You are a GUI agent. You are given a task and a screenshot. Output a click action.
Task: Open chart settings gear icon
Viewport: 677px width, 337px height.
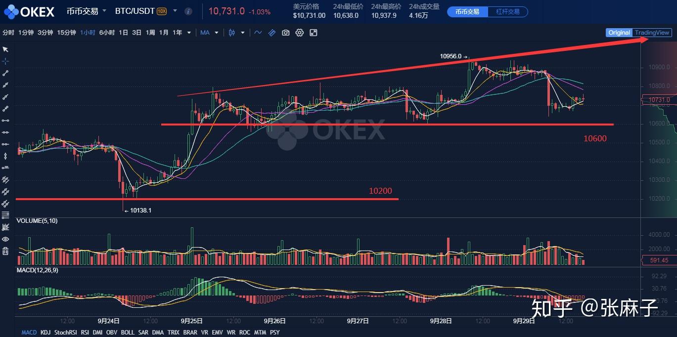pos(299,33)
